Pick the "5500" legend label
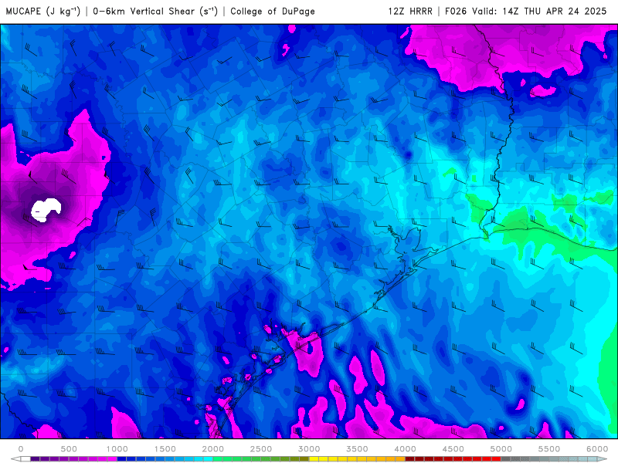 [x=549, y=449]
